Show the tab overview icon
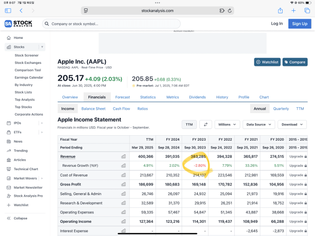The height and width of the screenshot is (236, 315). (x=307, y=11)
